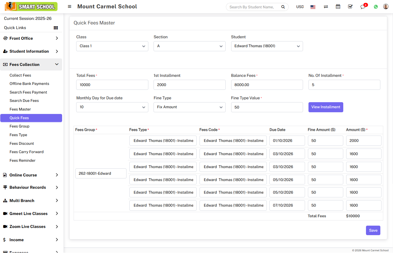
Task: Expand the Front Office menu
Action: tap(31, 38)
